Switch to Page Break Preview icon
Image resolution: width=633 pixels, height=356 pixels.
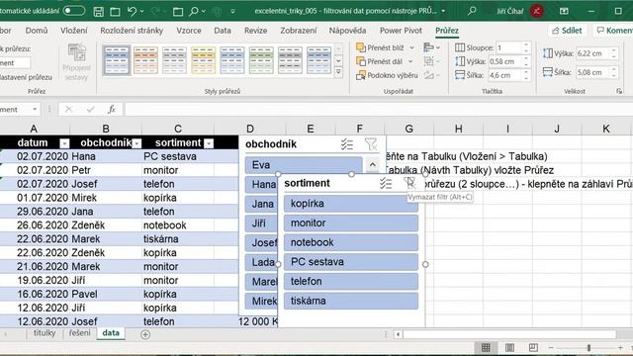(x=533, y=347)
